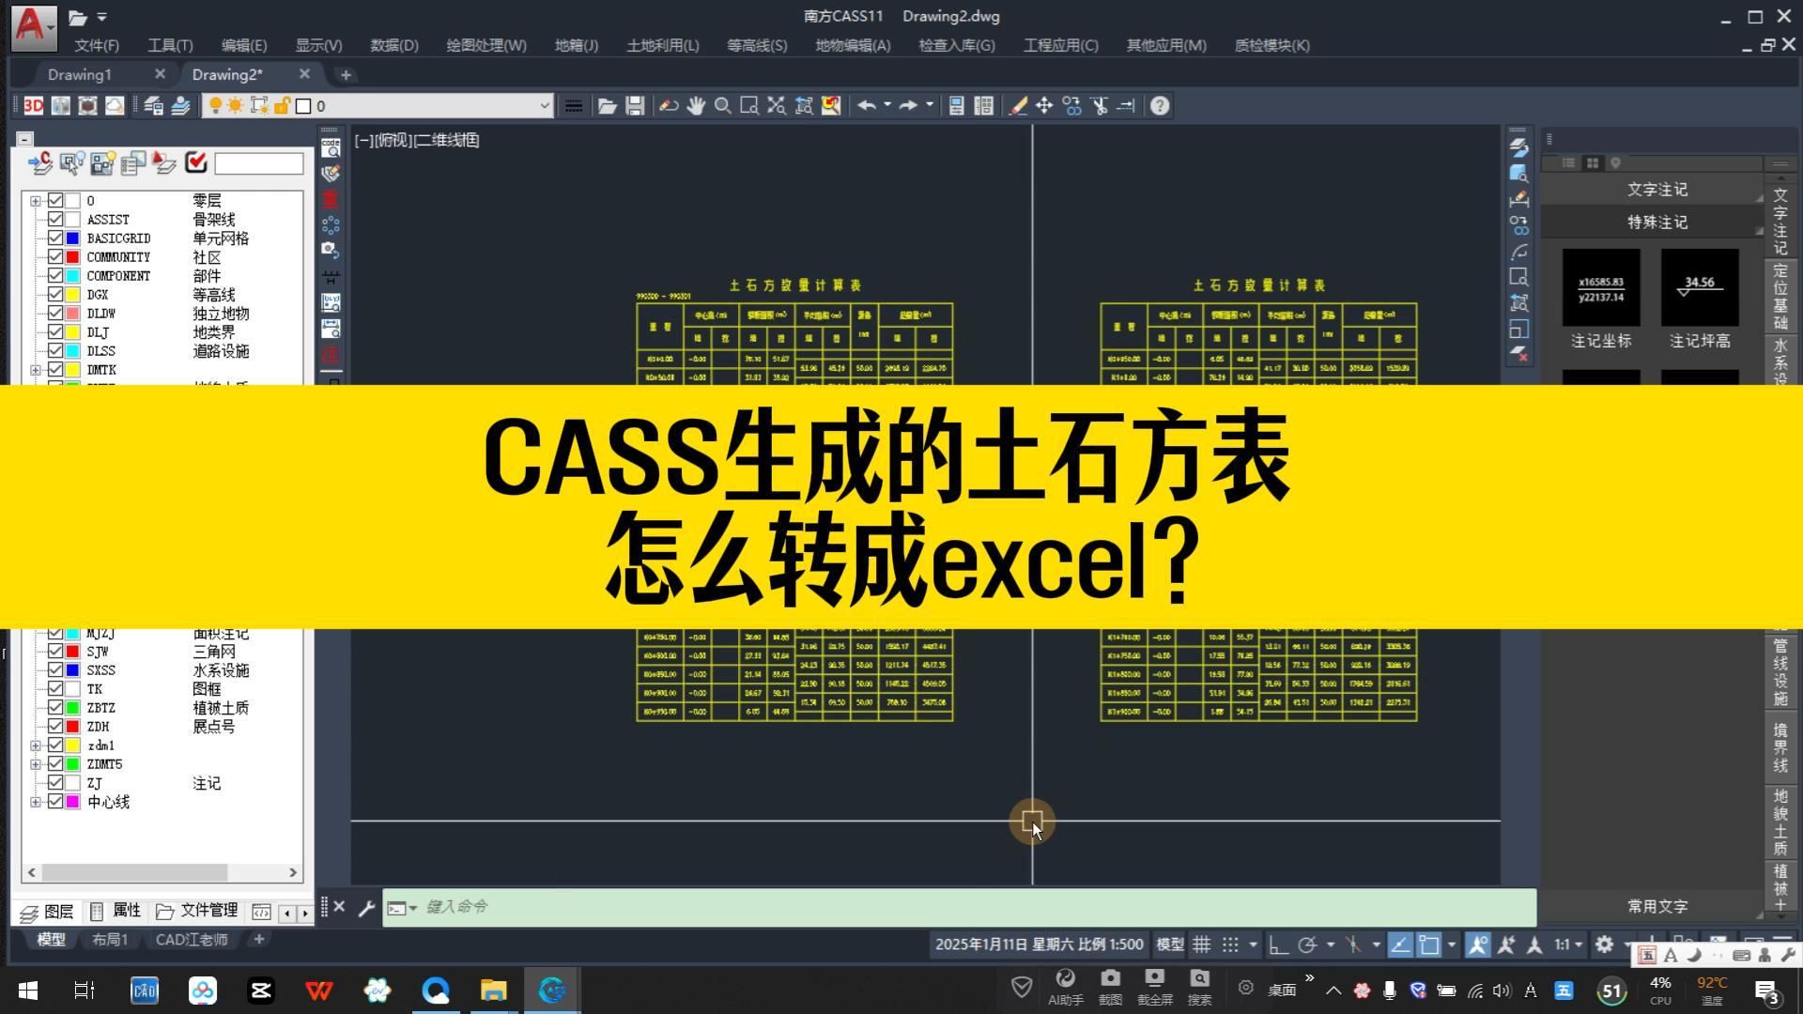The height and width of the screenshot is (1014, 1803).
Task: Expand the zdm1 layer tree node
Action: pos(36,745)
